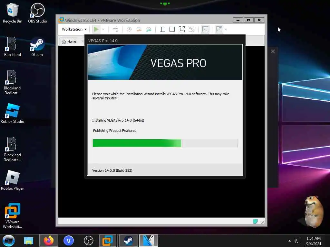Viewport: 330px width, 247px height.
Task: Select the Roblox Player desktop shortcut
Action: point(13,180)
